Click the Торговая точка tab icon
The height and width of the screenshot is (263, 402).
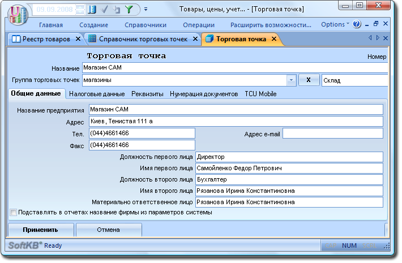(x=209, y=38)
